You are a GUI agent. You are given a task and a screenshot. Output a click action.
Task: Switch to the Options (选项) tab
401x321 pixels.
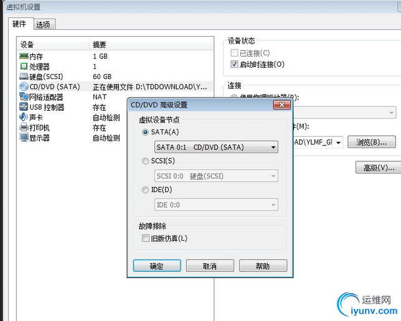coord(44,25)
